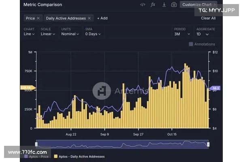Screen dimensions: 243x162
Task: Click the 250K axis label
Action: click(28, 109)
